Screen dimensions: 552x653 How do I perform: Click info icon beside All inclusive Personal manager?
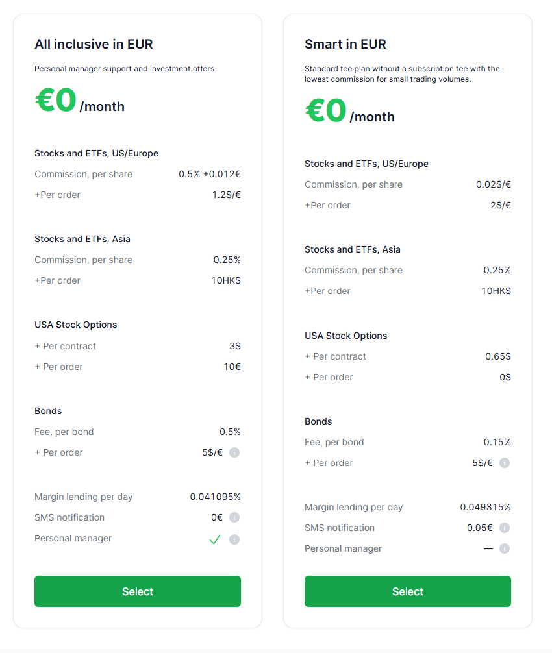coord(234,539)
